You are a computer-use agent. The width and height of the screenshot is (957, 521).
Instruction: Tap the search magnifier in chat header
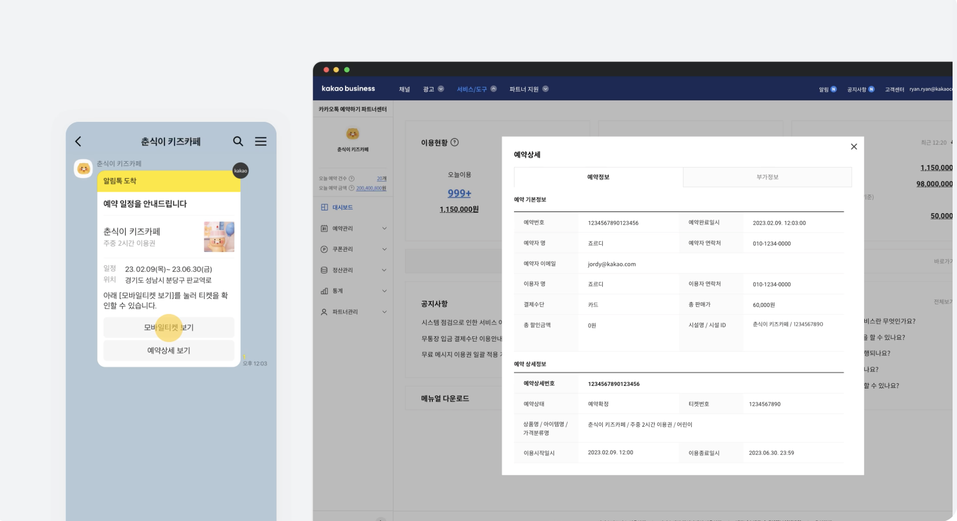pyautogui.click(x=238, y=141)
